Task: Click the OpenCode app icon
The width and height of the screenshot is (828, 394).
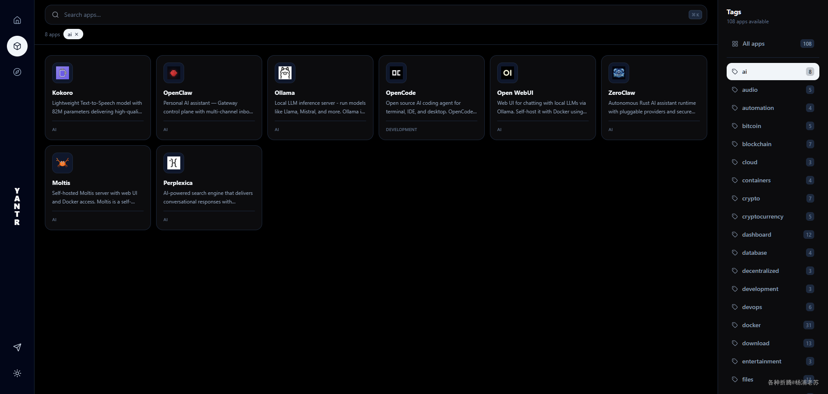Action: tap(396, 73)
